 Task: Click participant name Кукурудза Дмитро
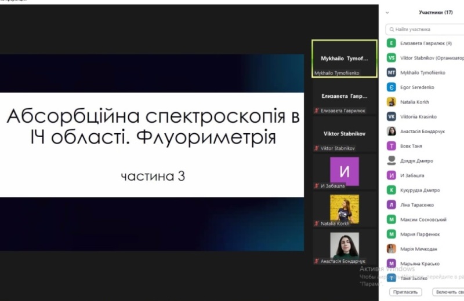click(x=420, y=190)
